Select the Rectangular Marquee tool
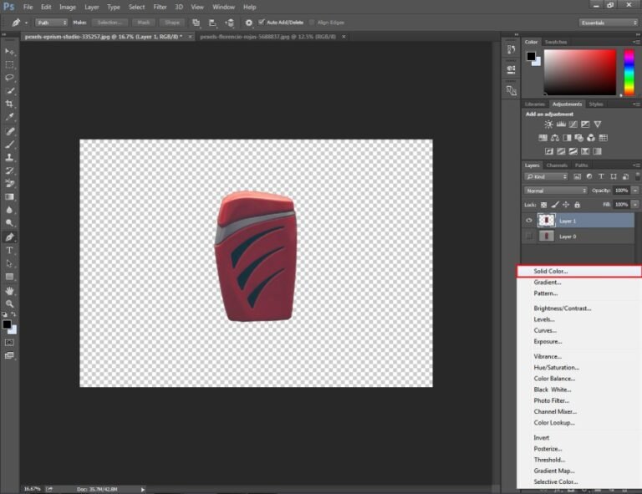 click(x=9, y=64)
